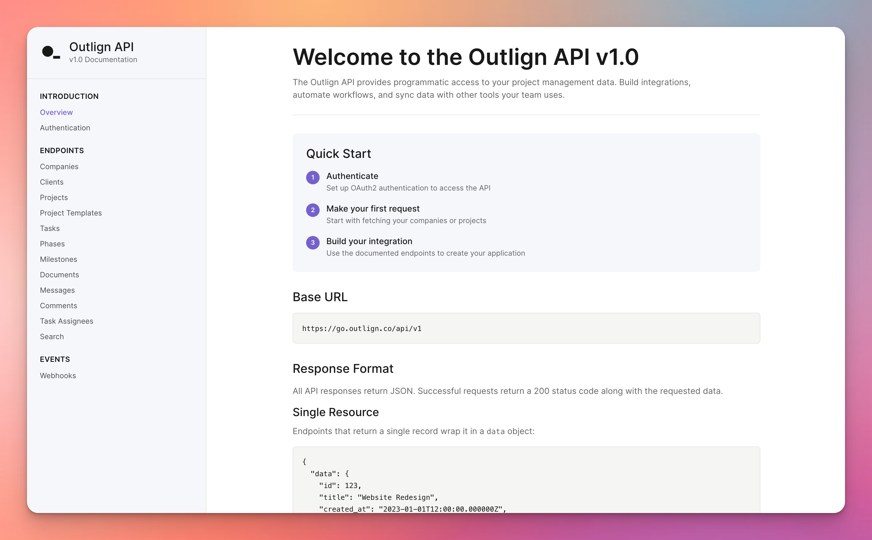
Task: Open the Phases endpoint page
Action: pos(52,244)
